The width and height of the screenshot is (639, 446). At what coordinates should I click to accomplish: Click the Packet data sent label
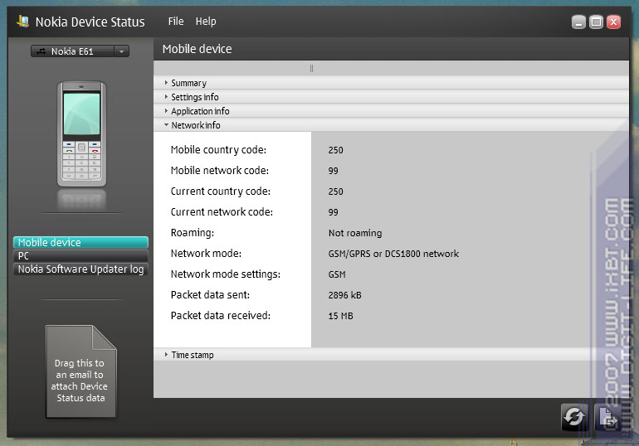(x=210, y=295)
